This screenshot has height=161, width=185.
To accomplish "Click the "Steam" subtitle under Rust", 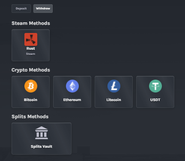I will coord(30,54).
